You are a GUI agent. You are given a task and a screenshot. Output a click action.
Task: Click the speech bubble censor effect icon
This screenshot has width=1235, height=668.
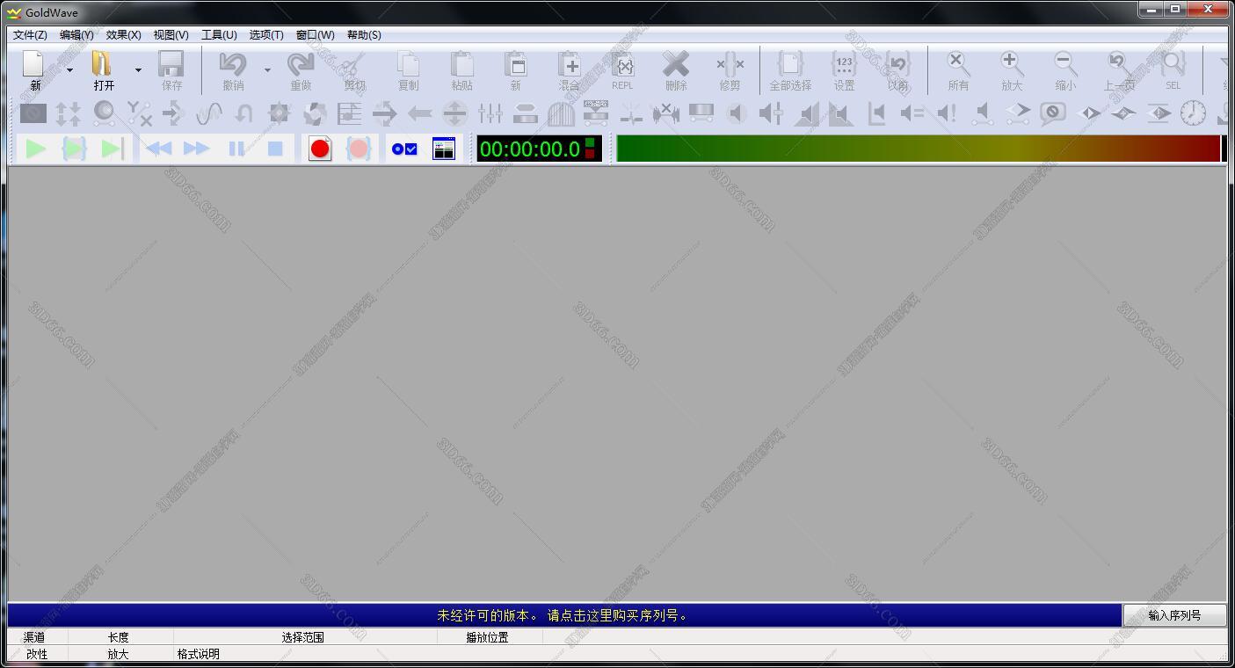point(1053,113)
